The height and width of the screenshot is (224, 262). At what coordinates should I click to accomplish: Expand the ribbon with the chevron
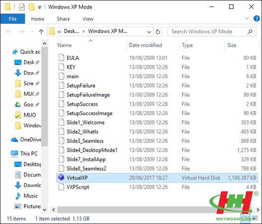(x=247, y=18)
